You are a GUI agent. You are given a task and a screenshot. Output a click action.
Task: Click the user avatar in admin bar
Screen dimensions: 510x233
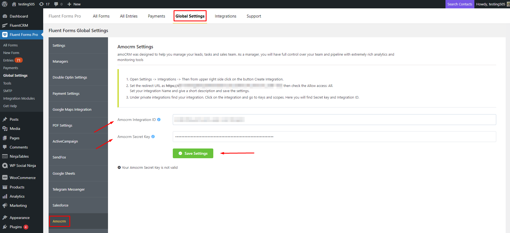[x=508, y=4]
